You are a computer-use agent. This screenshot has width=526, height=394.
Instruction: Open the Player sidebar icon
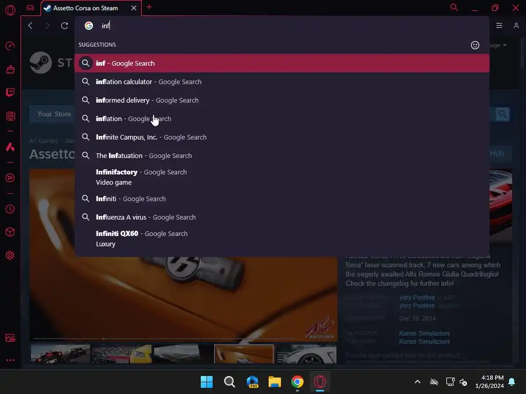pyautogui.click(x=10, y=178)
